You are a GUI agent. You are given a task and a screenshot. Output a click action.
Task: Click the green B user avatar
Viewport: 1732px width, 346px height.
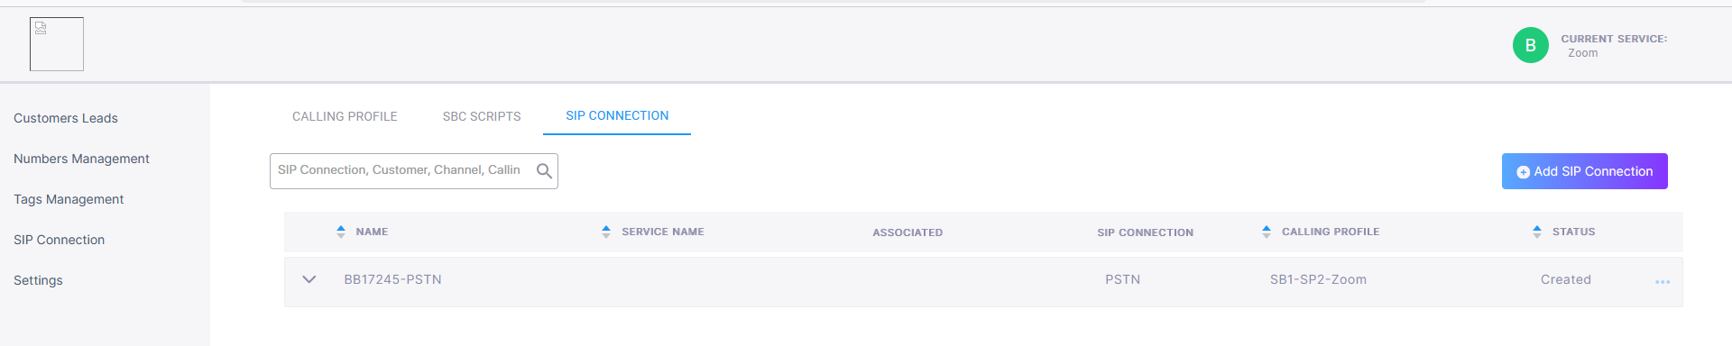point(1530,45)
